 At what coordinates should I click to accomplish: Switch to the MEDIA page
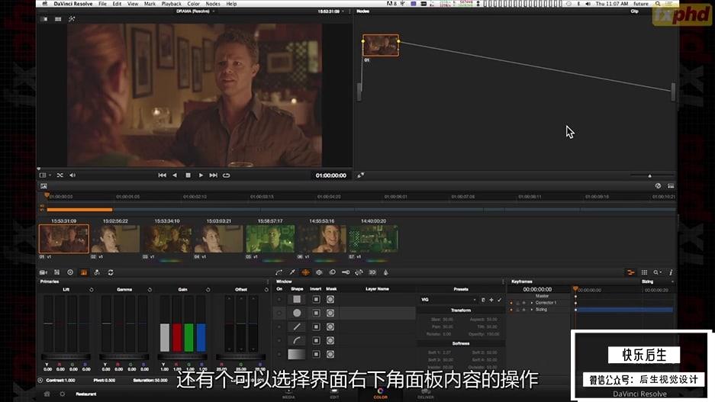coord(288,394)
